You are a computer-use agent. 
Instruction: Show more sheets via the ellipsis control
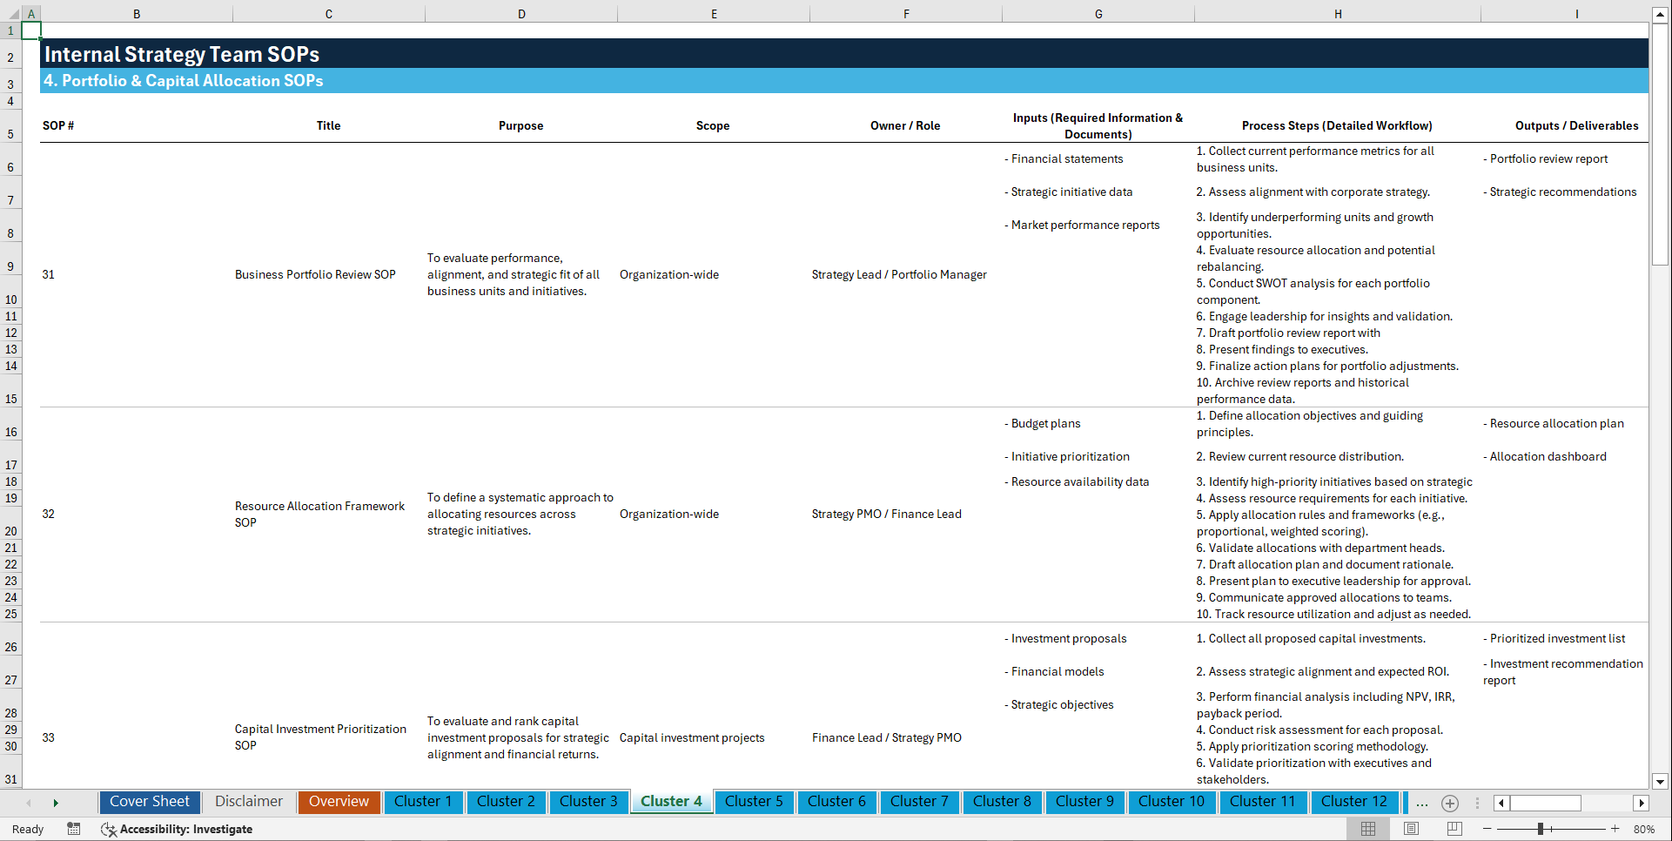(1422, 803)
